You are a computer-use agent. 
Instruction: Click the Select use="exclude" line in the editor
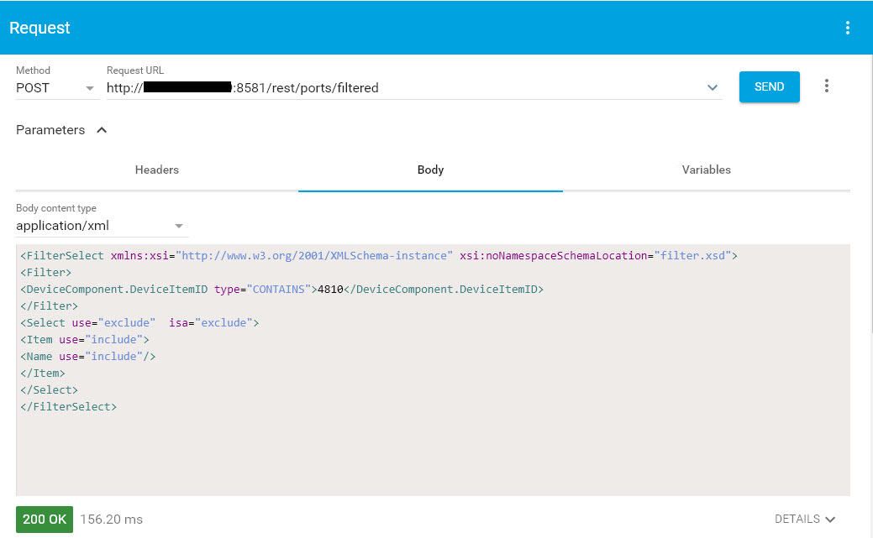click(x=139, y=323)
